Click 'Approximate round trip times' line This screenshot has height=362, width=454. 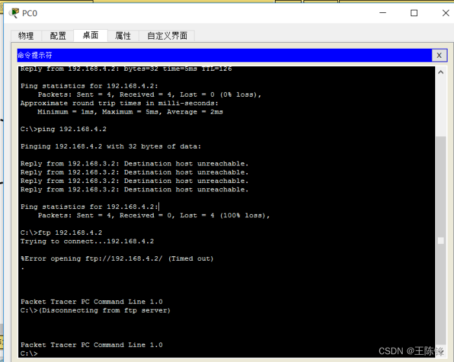[x=119, y=103]
